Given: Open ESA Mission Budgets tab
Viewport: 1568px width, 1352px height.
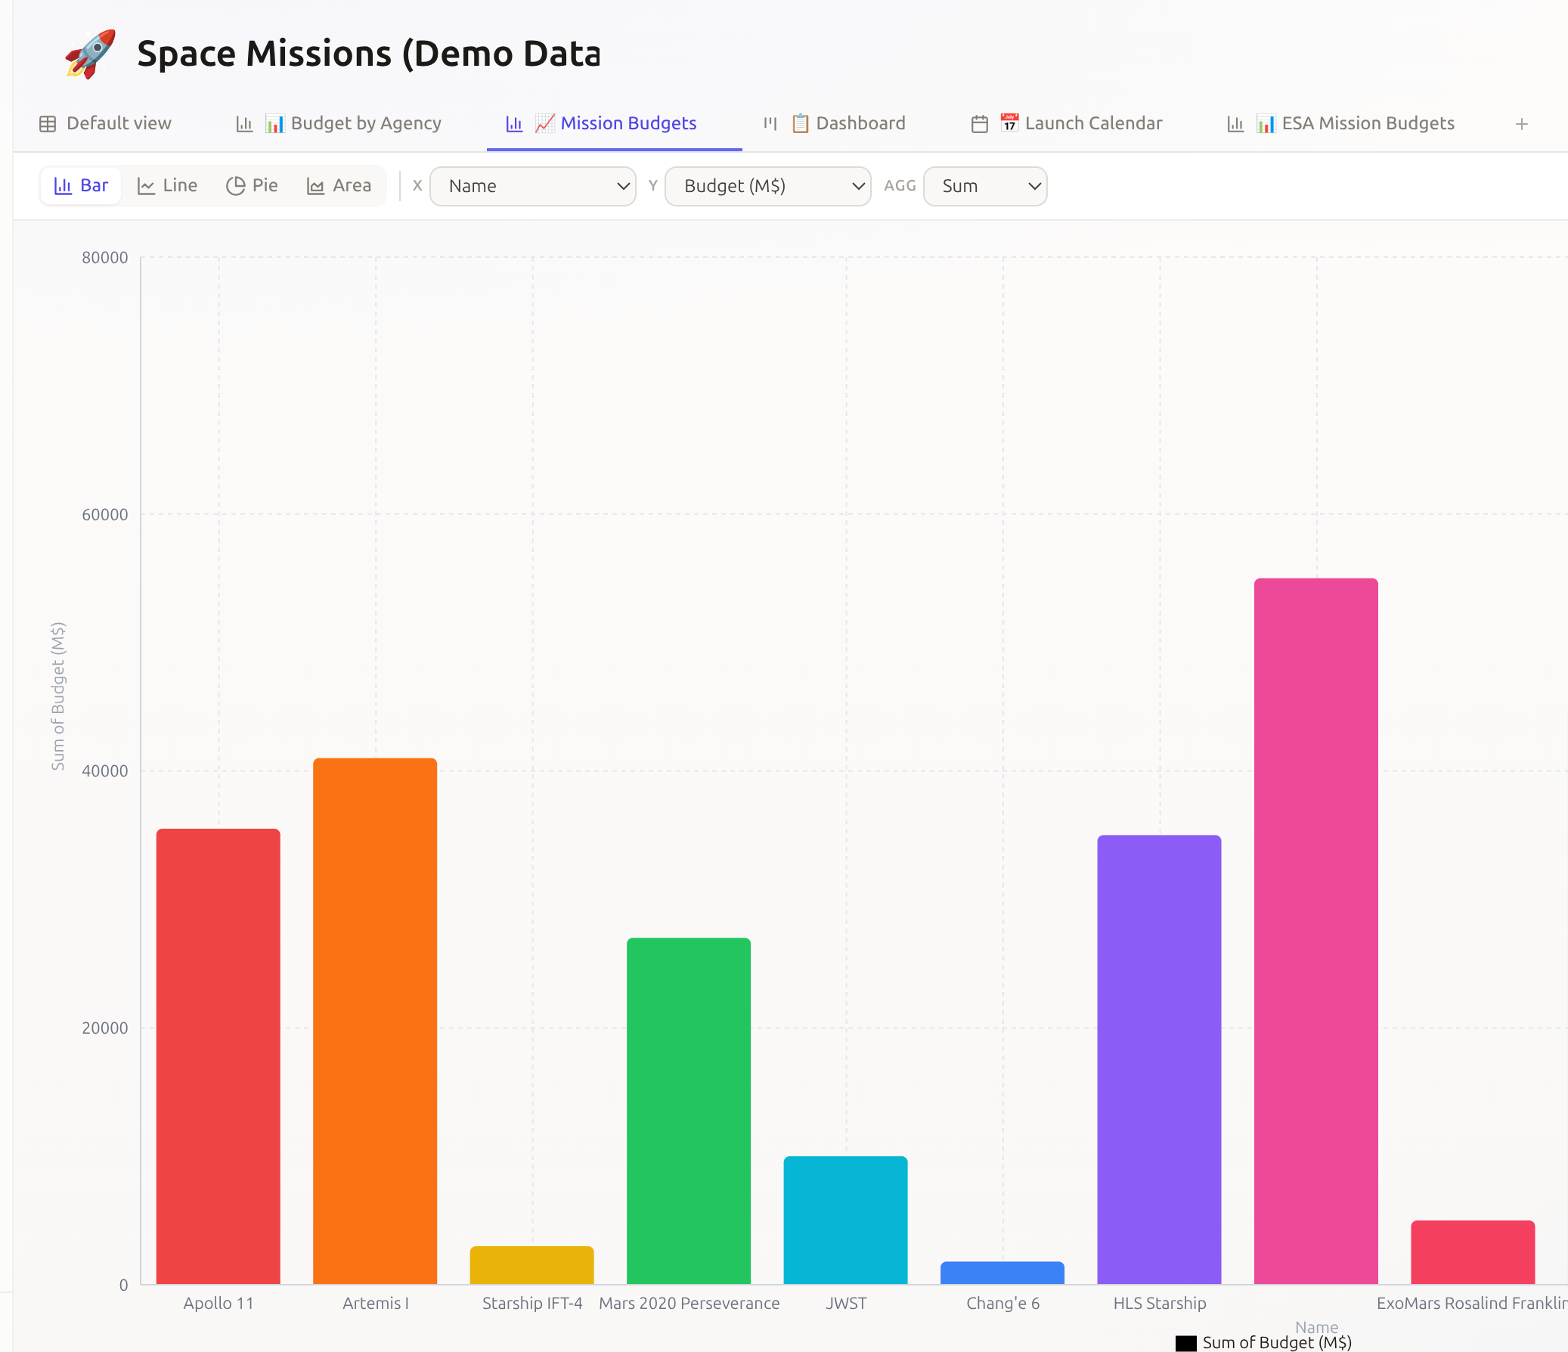Looking at the screenshot, I should pos(1340,123).
